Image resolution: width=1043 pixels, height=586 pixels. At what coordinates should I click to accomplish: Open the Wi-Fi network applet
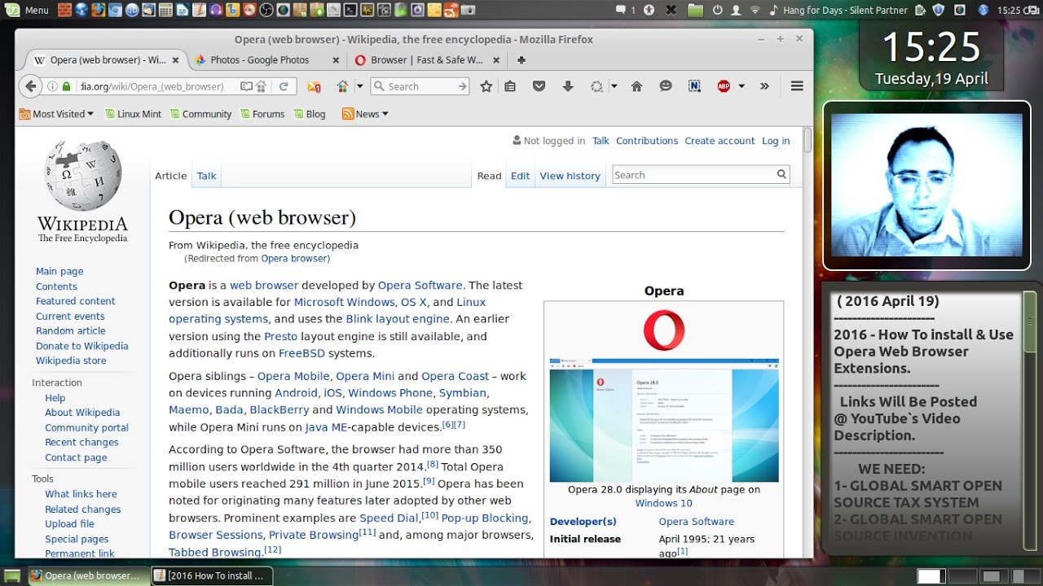(755, 10)
